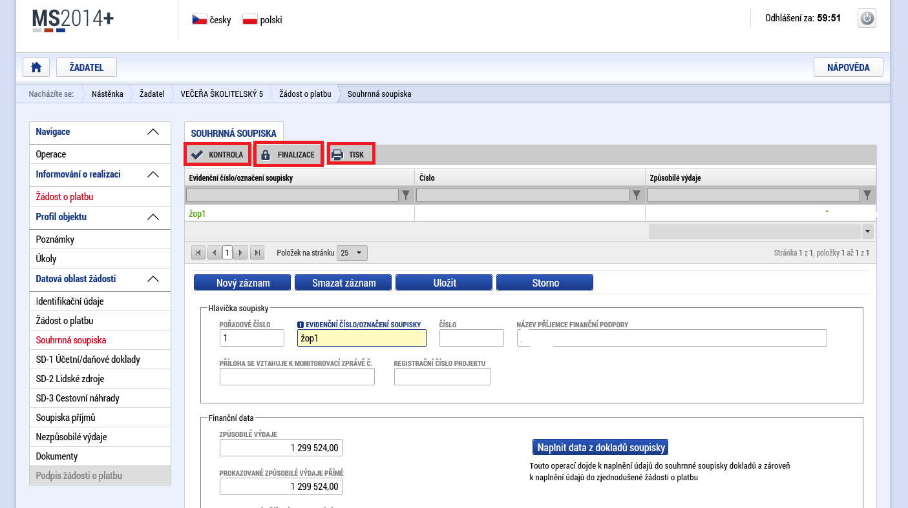Open VEČEŘA ŠKOLITELSKÝ 5 breadcrumb
This screenshot has height=508, width=908.
point(222,94)
